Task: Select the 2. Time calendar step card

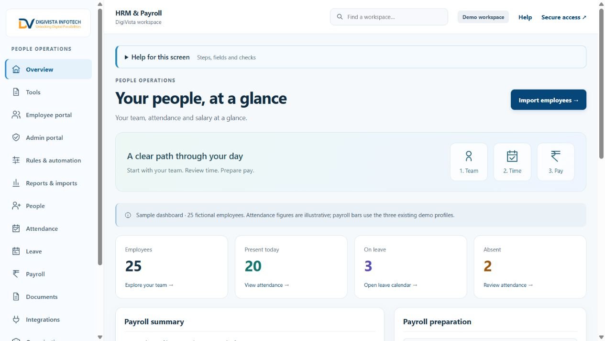Action: pos(512,162)
